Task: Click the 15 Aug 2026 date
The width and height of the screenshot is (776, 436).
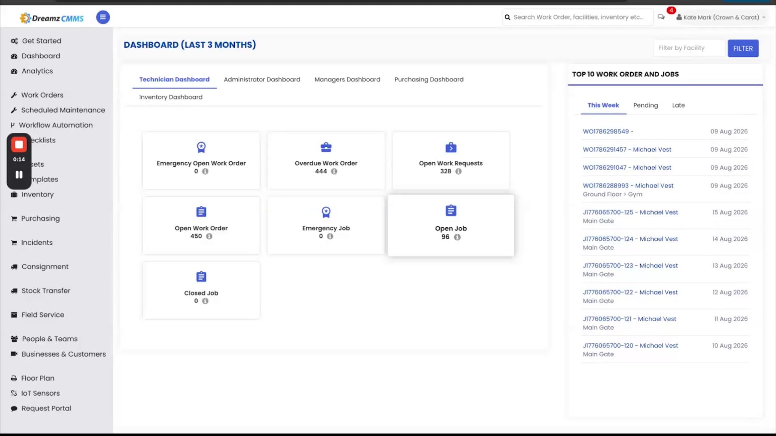Action: click(730, 212)
